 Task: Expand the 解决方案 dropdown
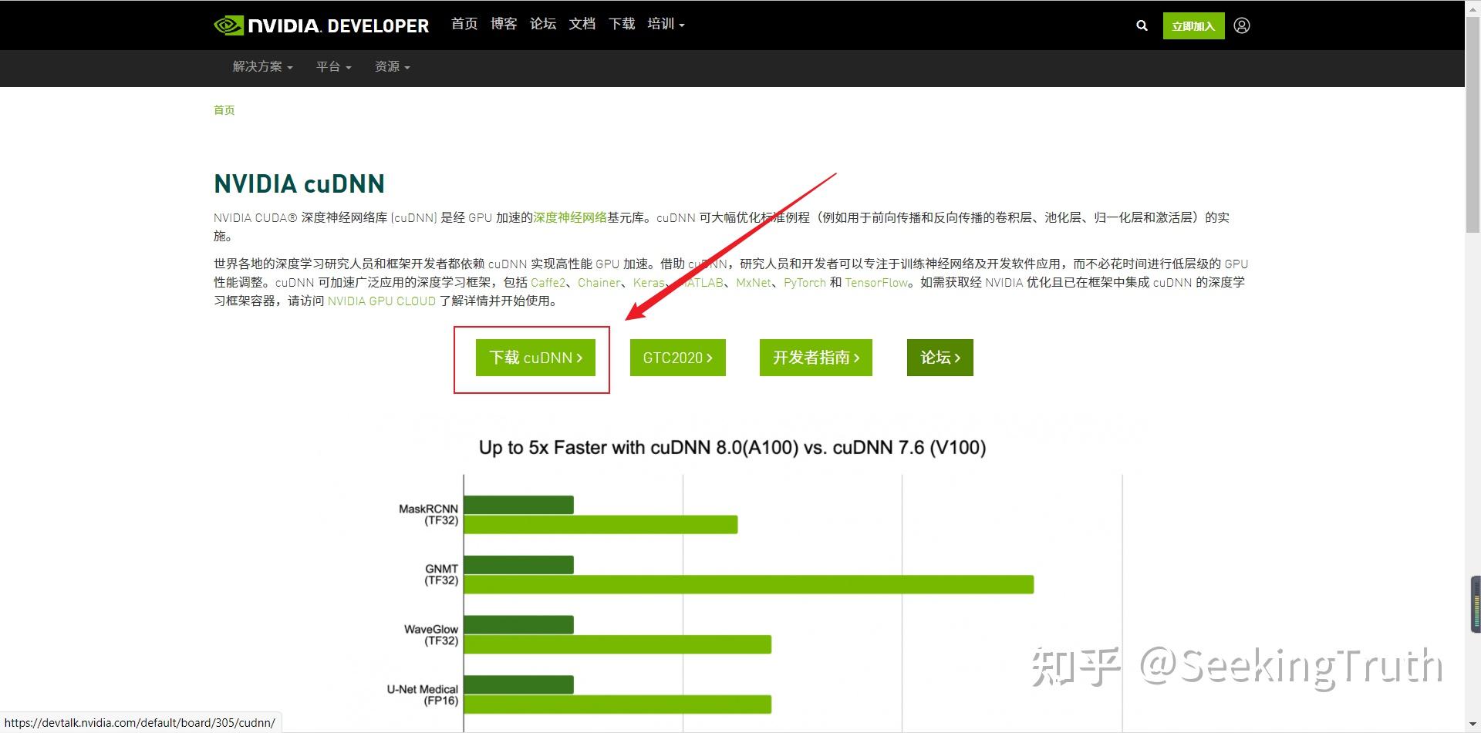pyautogui.click(x=261, y=67)
